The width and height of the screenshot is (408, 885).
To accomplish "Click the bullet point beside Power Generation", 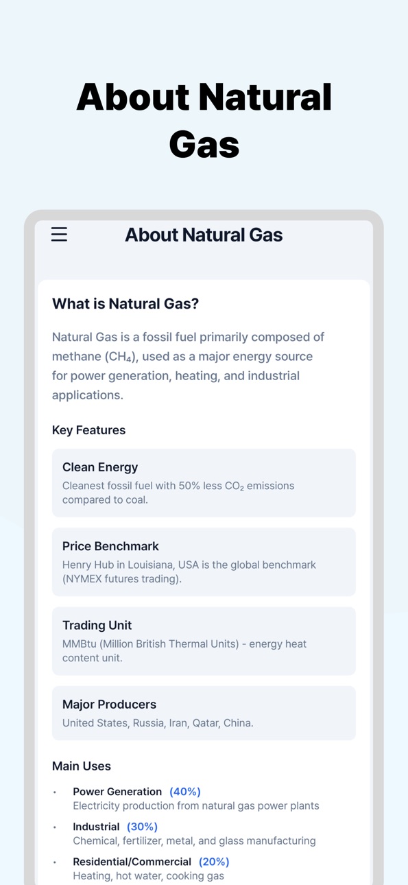I will click(55, 792).
